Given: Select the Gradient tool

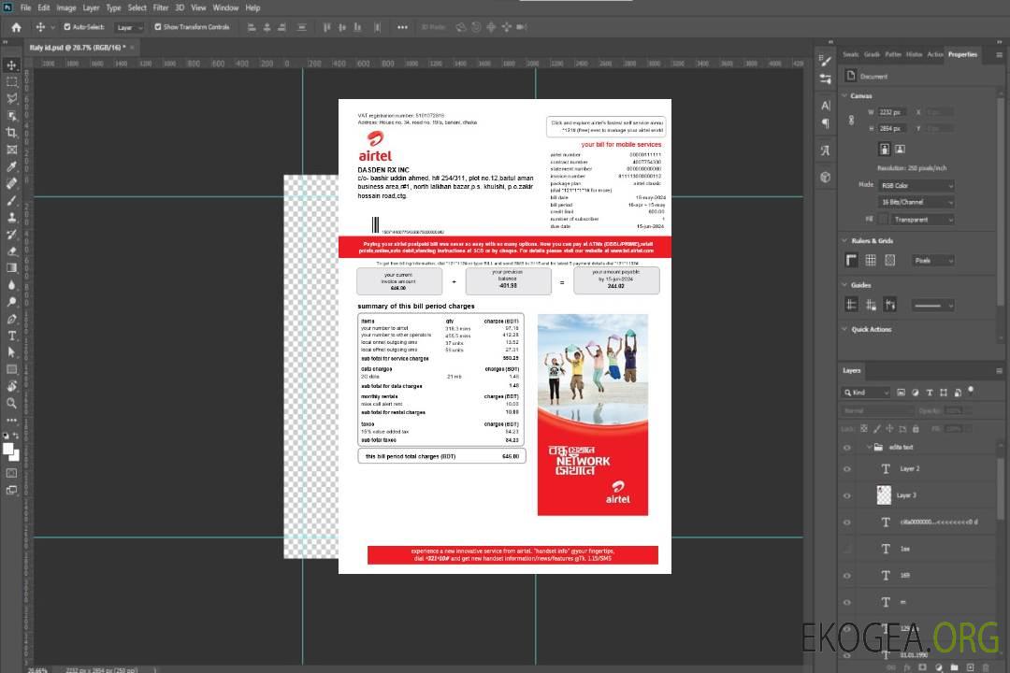Looking at the screenshot, I should coord(11,268).
